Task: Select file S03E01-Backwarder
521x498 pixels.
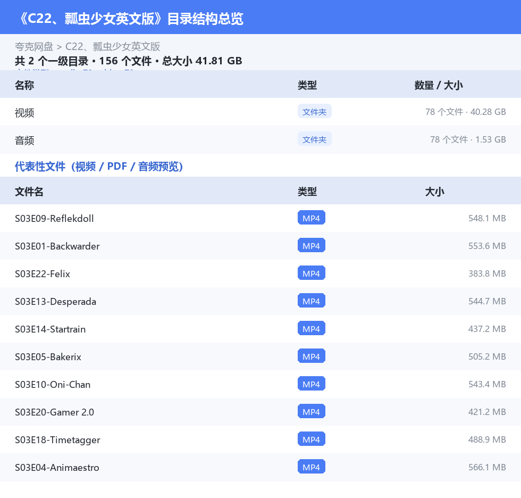Action: click(x=57, y=246)
